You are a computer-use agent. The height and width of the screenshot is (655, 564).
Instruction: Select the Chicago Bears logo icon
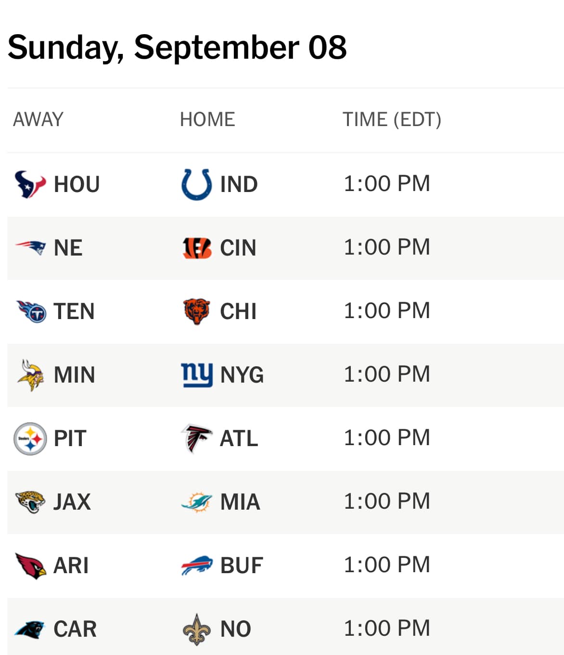[197, 311]
